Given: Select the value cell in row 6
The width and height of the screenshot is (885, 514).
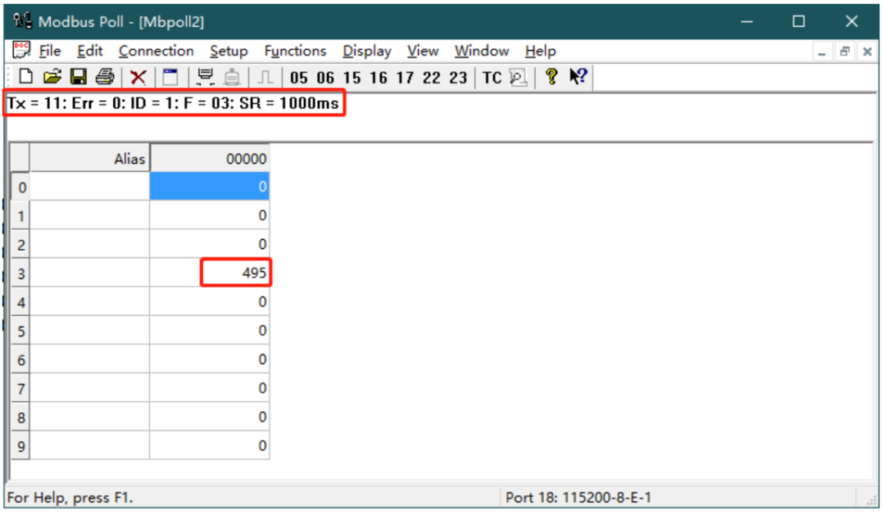Looking at the screenshot, I should coord(210,359).
